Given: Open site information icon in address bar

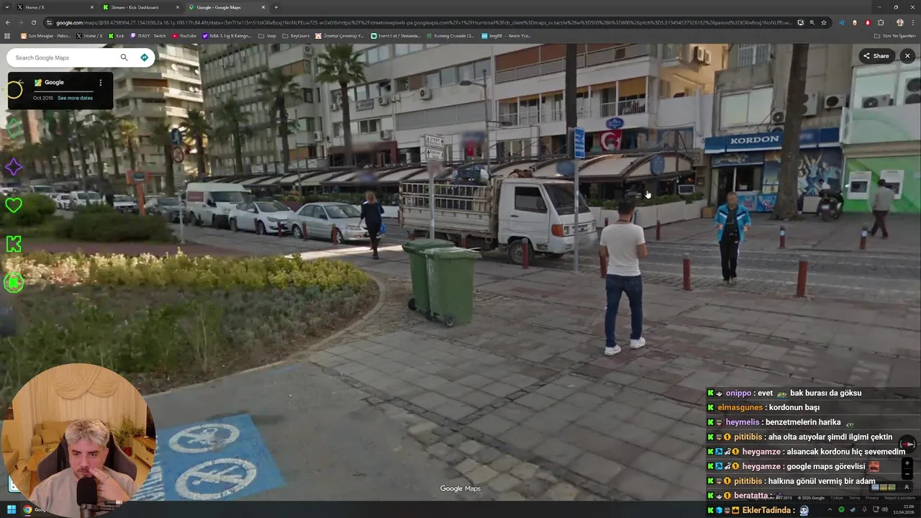Looking at the screenshot, I should pyautogui.click(x=49, y=22).
